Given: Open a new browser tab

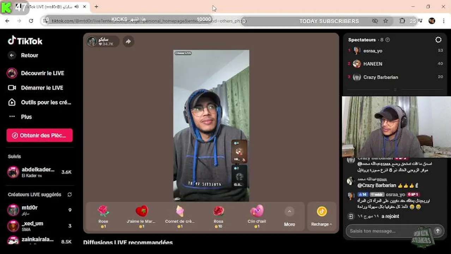Looking at the screenshot, I should tap(96, 7).
